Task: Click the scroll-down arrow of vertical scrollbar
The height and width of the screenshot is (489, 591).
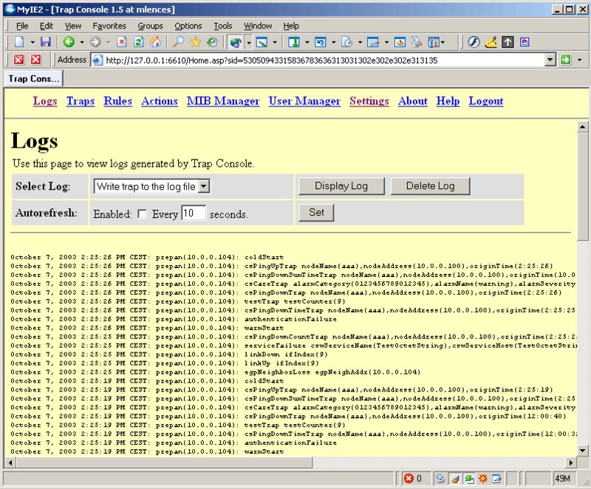Action: point(582,450)
